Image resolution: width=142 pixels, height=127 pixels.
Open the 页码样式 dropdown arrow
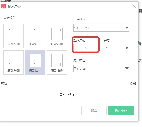coord(127,28)
